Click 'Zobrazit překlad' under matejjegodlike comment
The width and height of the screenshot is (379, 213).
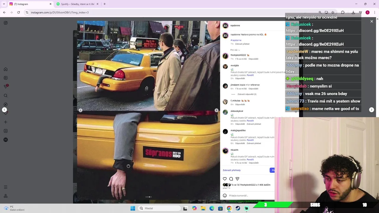point(254,143)
